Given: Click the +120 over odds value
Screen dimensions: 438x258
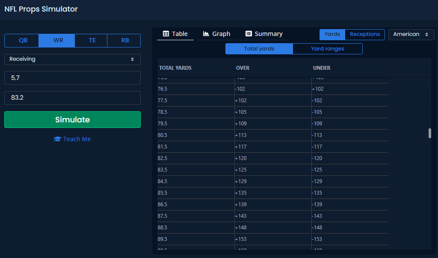Looking at the screenshot, I should tap(241, 158).
